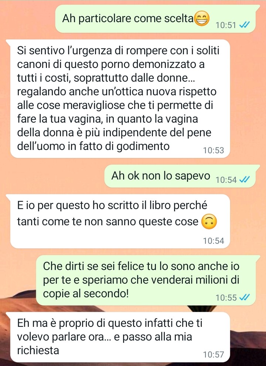Image resolution: width=266 pixels, height=366 pixels.
Task: Tap the 10:54 timestamp on received message
Action: tap(214, 241)
